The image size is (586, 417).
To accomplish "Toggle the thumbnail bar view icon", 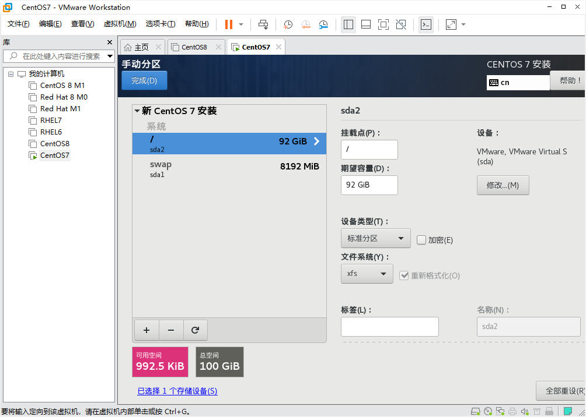I will (366, 24).
